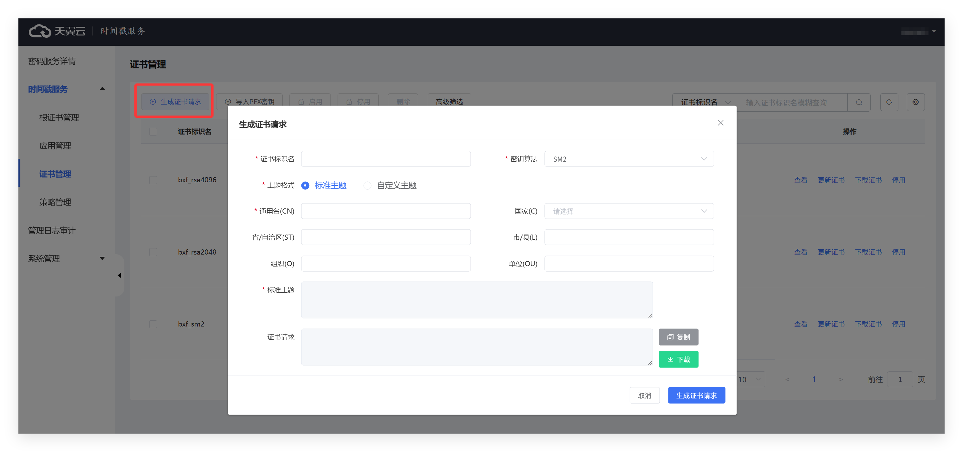Screen dimensions: 963x452
Task: Click the search magnifier icon
Action: pyautogui.click(x=859, y=102)
